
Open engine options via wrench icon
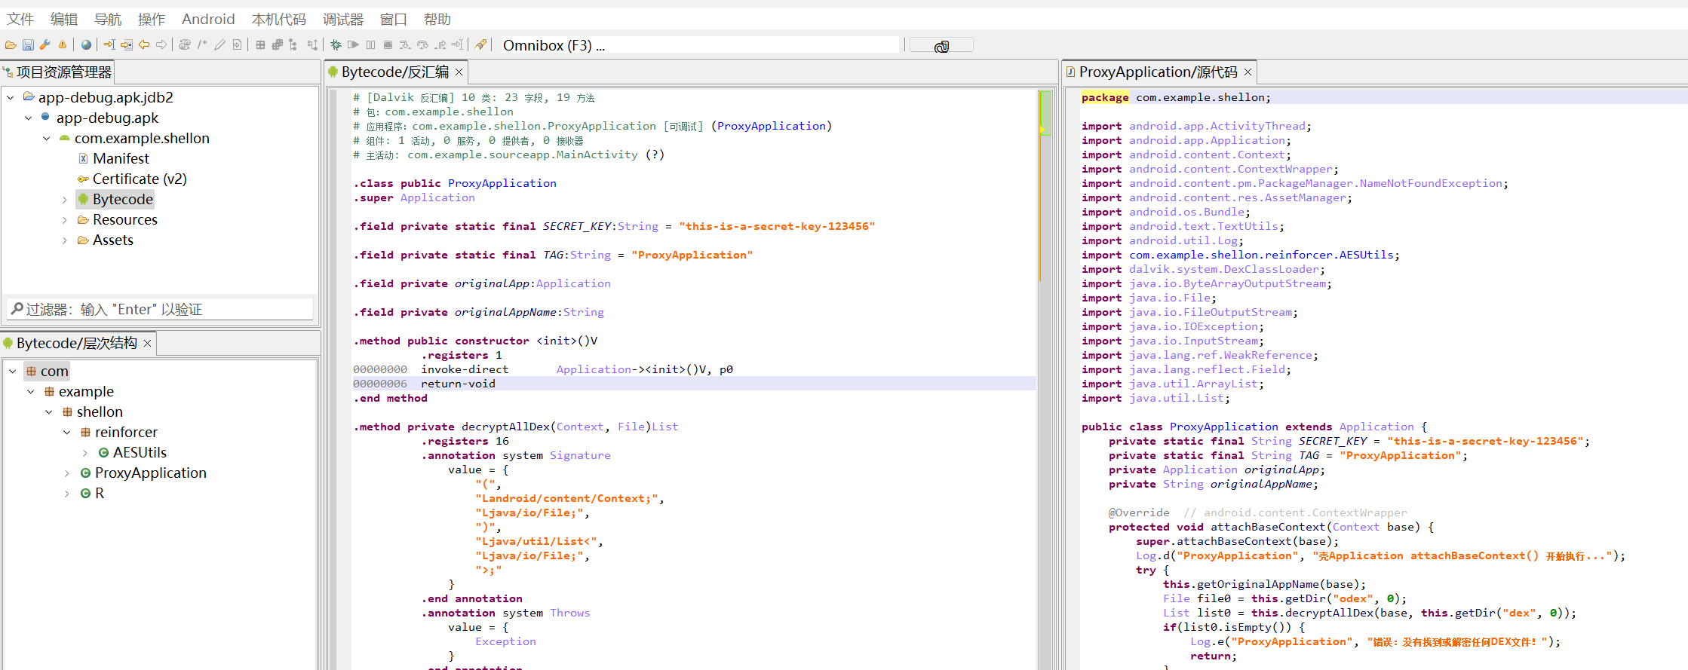(x=45, y=45)
